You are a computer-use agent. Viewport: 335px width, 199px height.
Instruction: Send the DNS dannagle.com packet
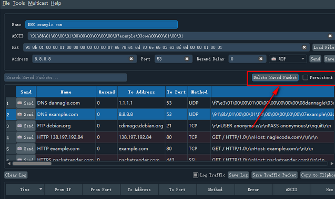click(x=26, y=103)
